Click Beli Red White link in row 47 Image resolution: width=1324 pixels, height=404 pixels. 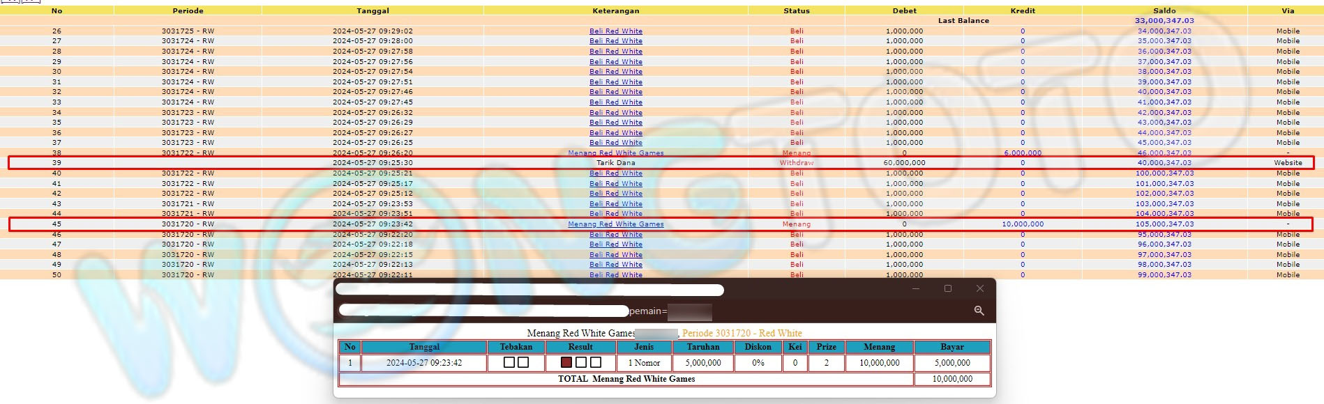coord(615,244)
